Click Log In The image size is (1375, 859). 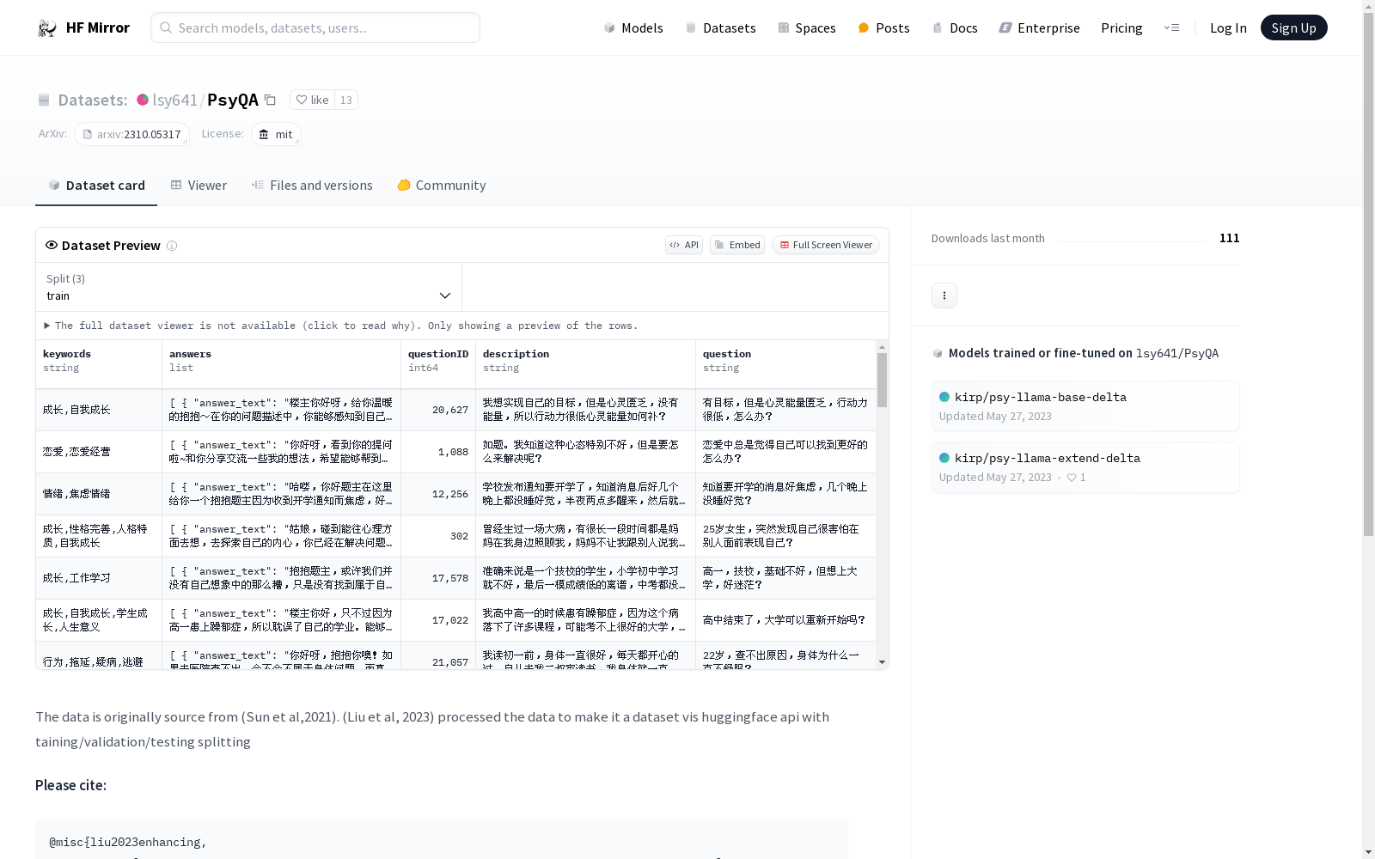click(x=1228, y=27)
